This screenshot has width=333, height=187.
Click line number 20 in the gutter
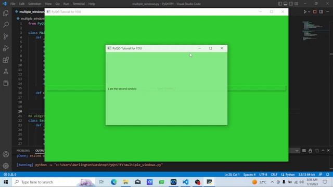(x=20, y=111)
